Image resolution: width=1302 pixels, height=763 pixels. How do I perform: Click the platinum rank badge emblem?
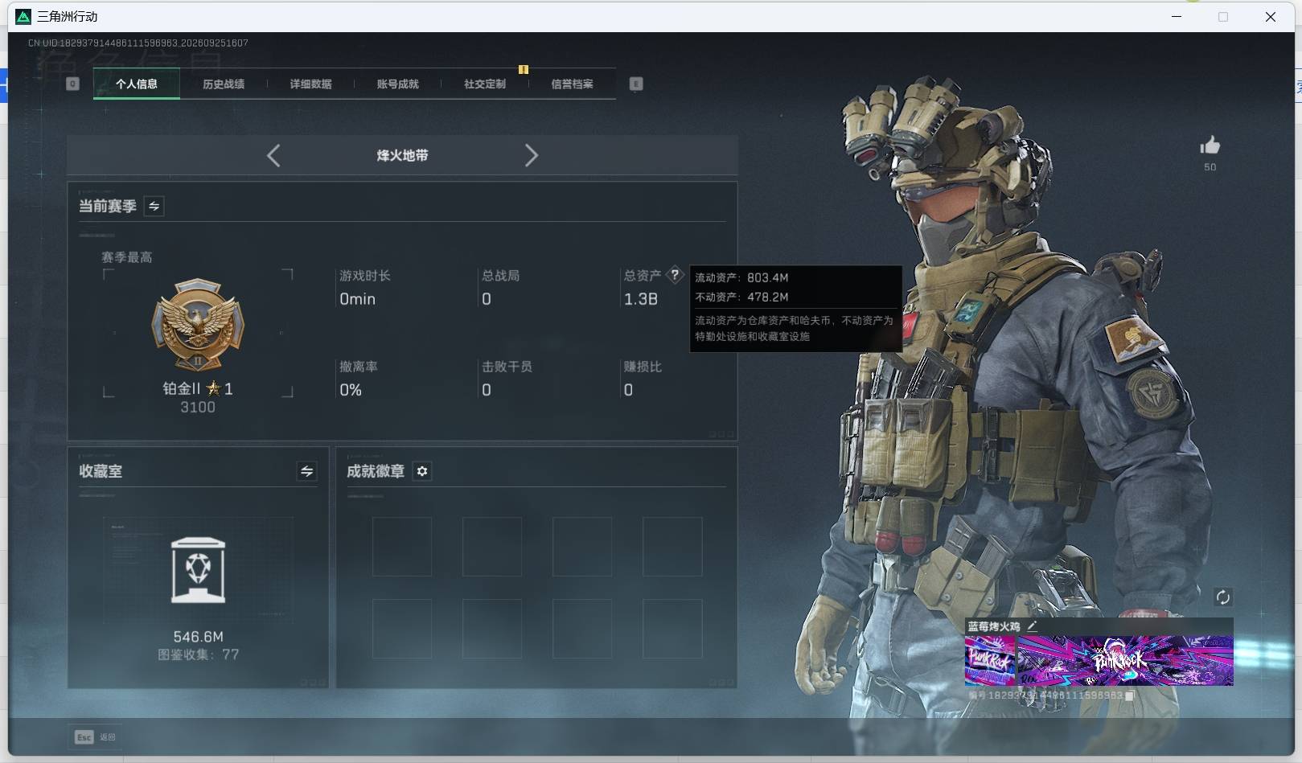198,326
